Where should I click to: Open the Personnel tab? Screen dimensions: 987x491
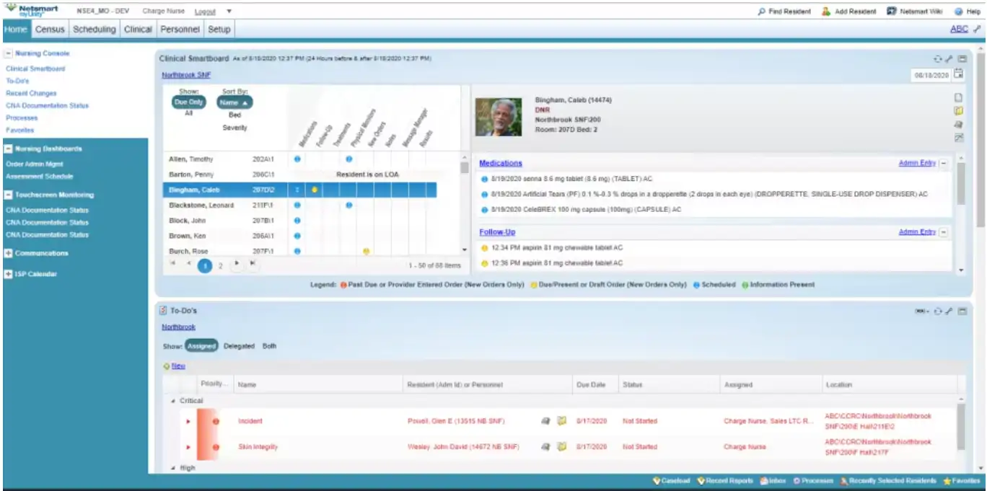coord(180,30)
